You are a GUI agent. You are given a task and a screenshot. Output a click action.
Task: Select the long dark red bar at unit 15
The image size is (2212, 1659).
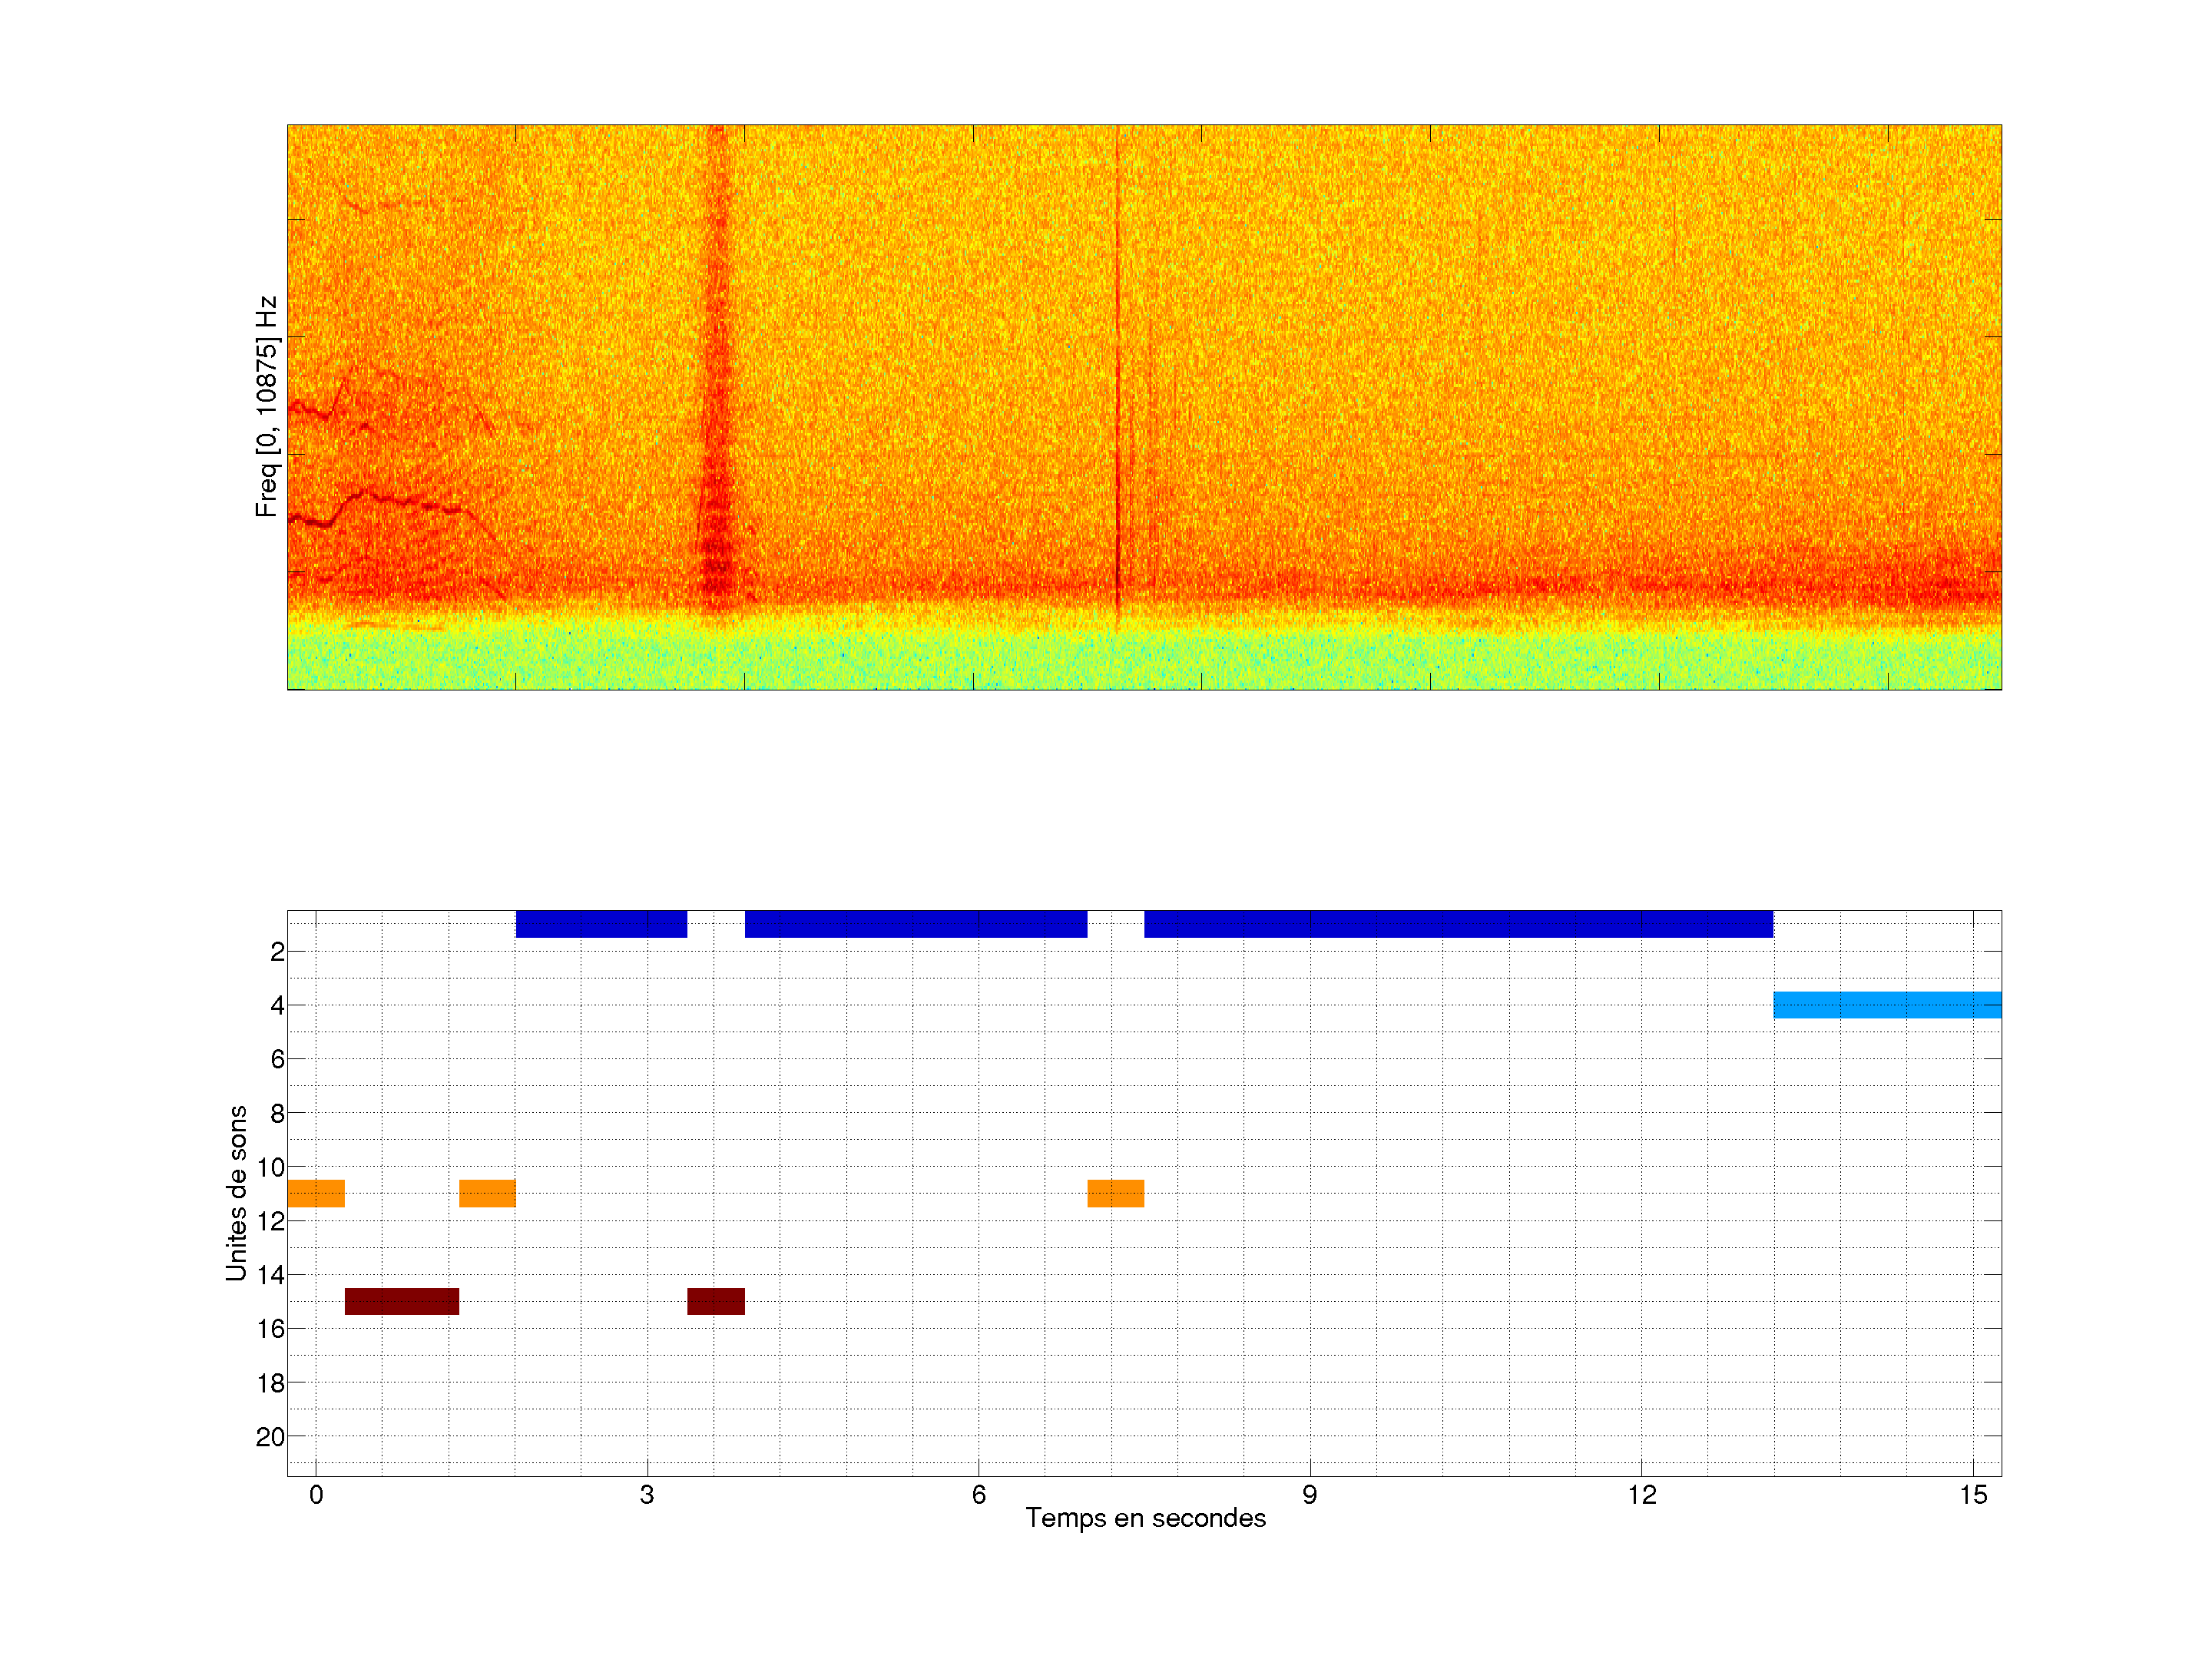(x=401, y=1301)
